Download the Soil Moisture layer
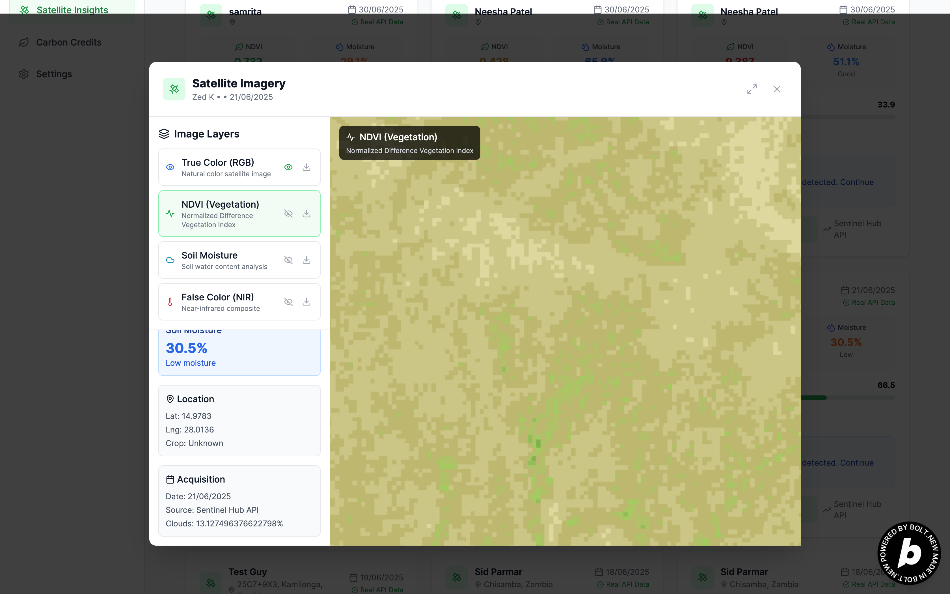This screenshot has height=594, width=950. (x=306, y=260)
